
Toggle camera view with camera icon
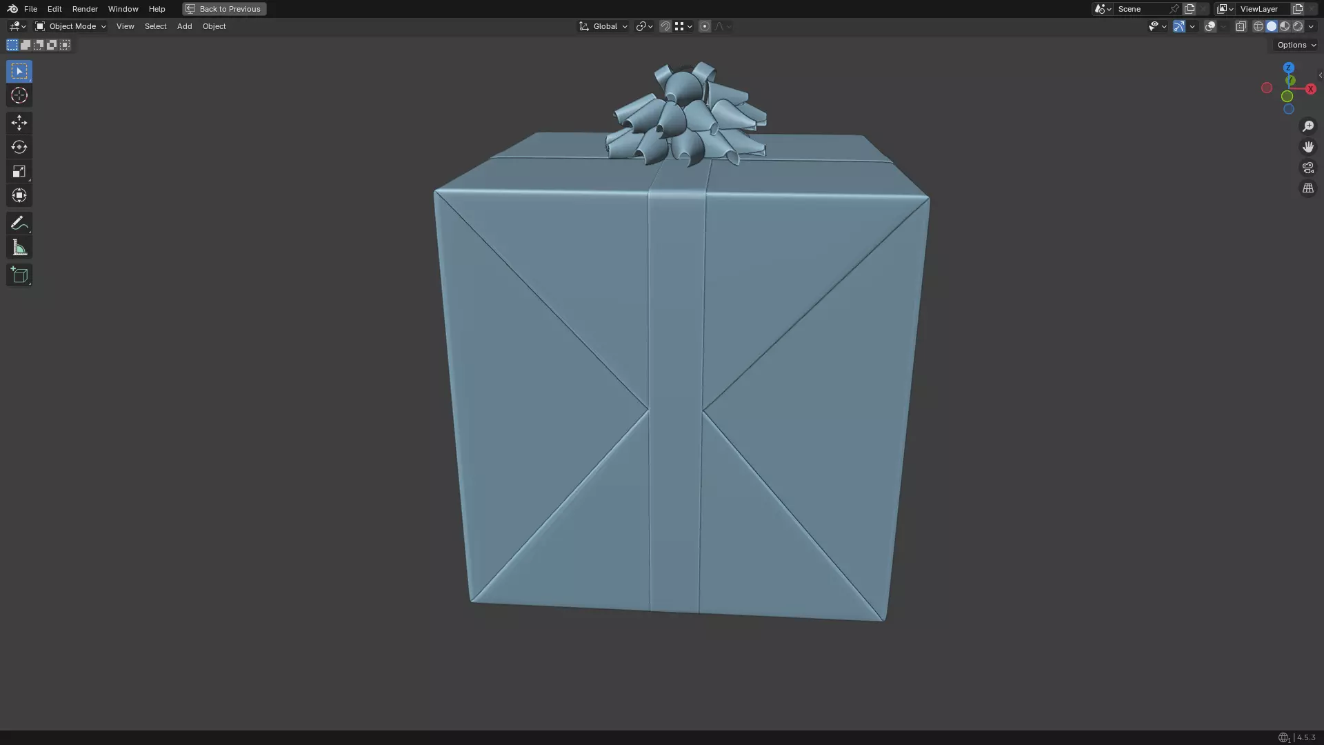1308,168
